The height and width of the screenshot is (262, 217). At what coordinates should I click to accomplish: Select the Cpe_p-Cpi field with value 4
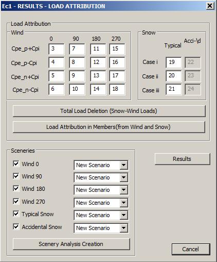coord(57,62)
